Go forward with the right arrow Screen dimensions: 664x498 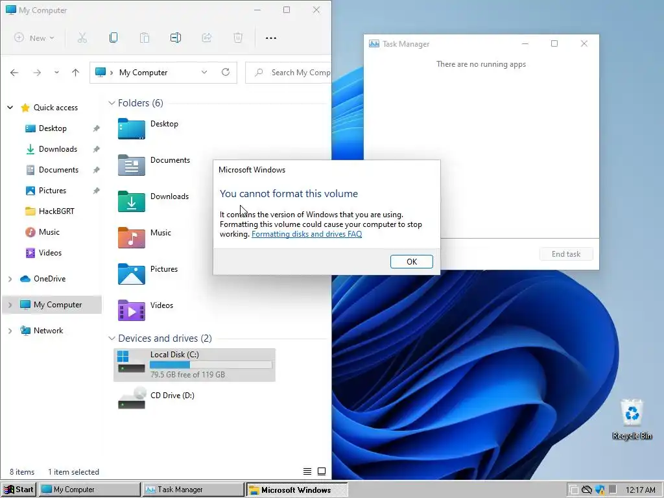coord(37,73)
